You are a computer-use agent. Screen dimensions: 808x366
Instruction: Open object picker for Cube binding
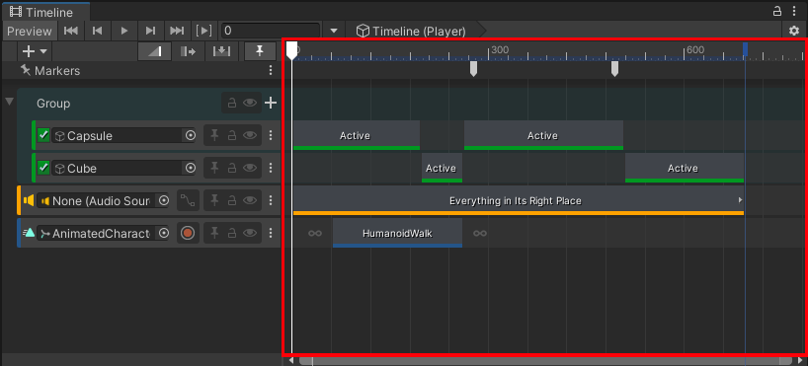click(191, 169)
